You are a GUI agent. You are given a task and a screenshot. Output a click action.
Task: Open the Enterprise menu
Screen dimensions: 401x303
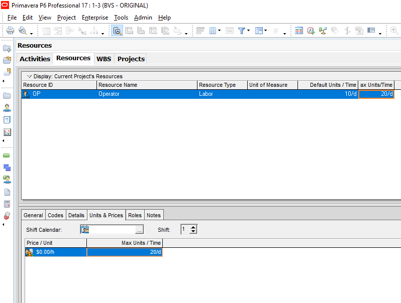pyautogui.click(x=95, y=18)
